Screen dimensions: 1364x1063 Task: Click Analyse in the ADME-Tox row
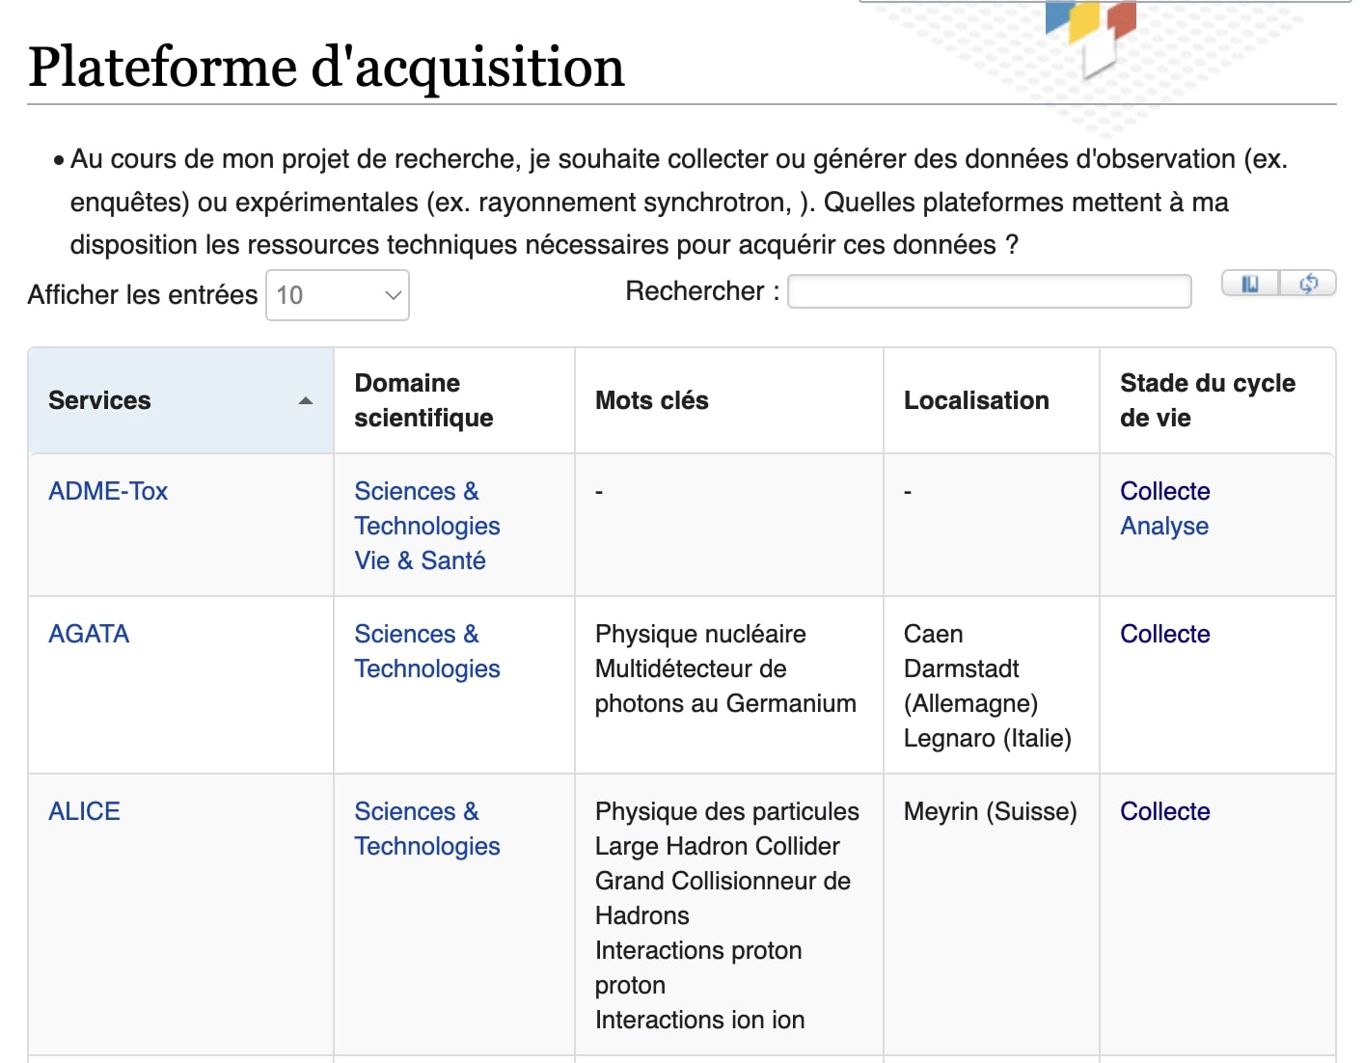(x=1164, y=526)
